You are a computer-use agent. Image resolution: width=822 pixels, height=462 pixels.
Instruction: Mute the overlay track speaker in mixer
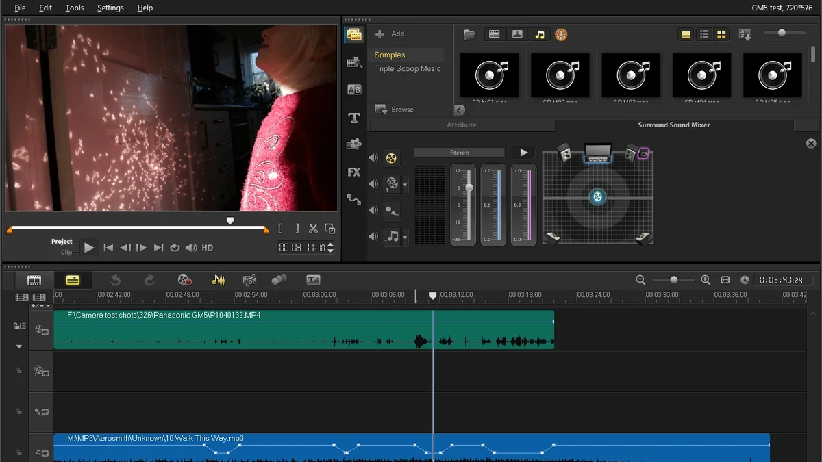point(373,184)
